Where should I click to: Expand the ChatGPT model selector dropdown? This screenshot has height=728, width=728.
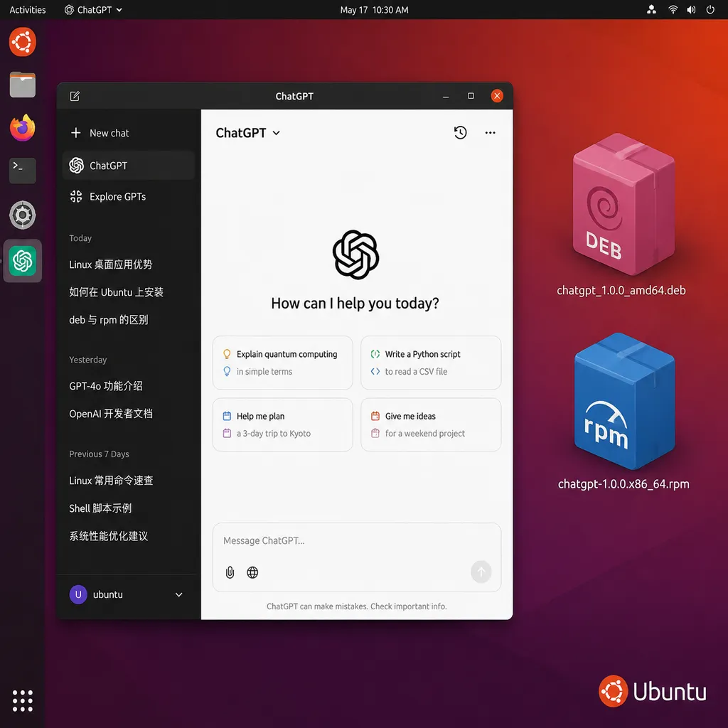(248, 133)
